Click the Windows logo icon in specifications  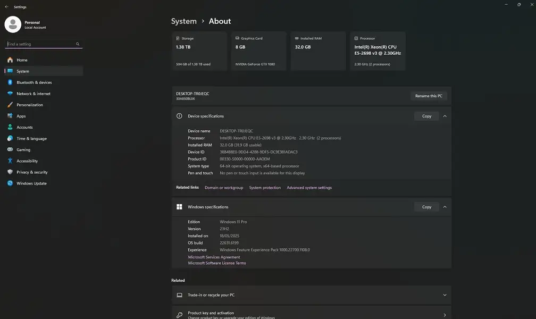pyautogui.click(x=179, y=207)
